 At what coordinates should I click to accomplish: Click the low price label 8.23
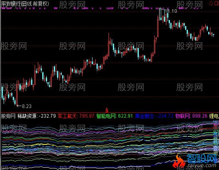[27, 106]
